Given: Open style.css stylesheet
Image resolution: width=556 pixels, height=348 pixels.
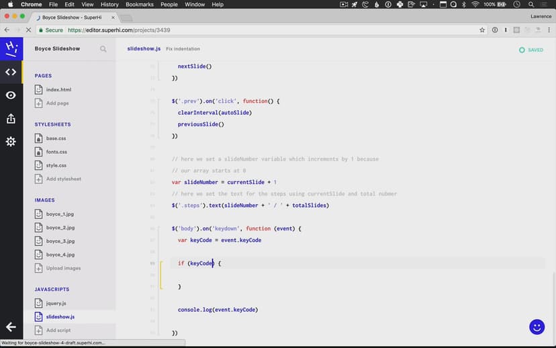Looking at the screenshot, I should pos(56,165).
